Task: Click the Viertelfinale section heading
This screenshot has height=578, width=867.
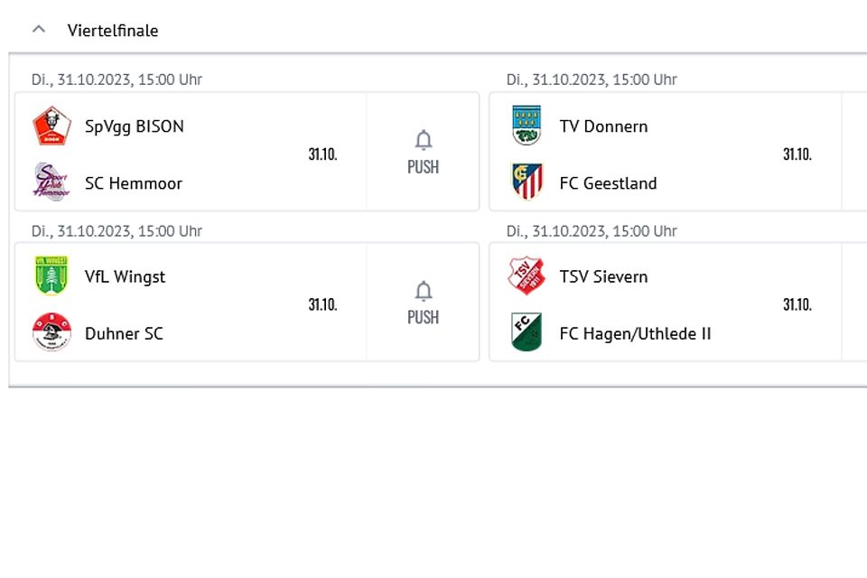Action: click(113, 31)
